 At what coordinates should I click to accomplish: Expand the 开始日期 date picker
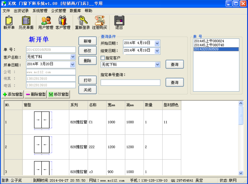point(157,43)
